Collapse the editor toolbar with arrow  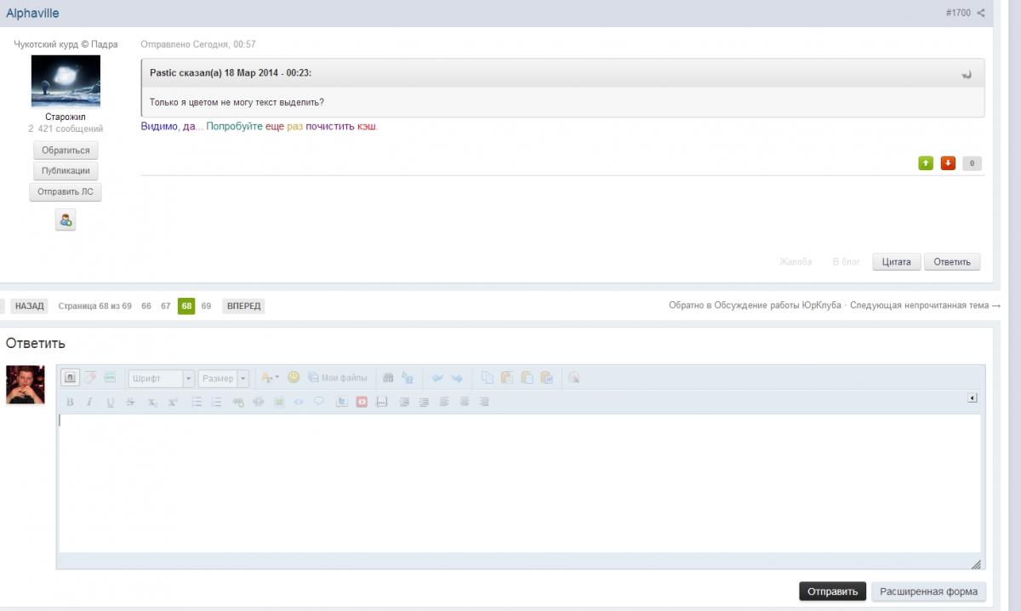(x=973, y=398)
